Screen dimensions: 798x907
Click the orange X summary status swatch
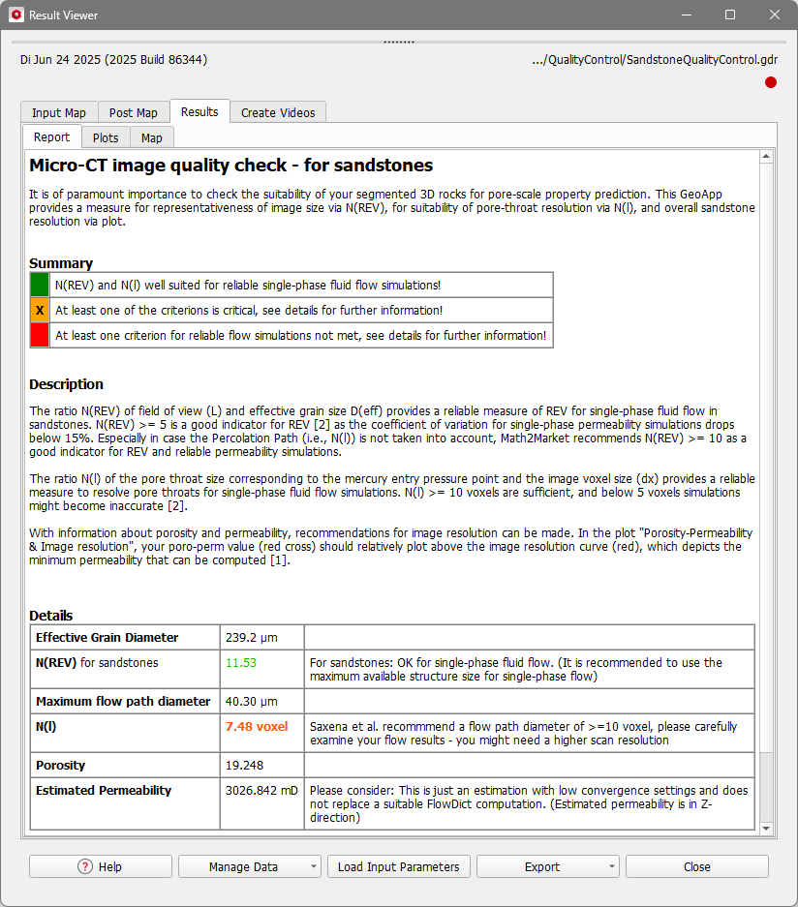[x=40, y=310]
